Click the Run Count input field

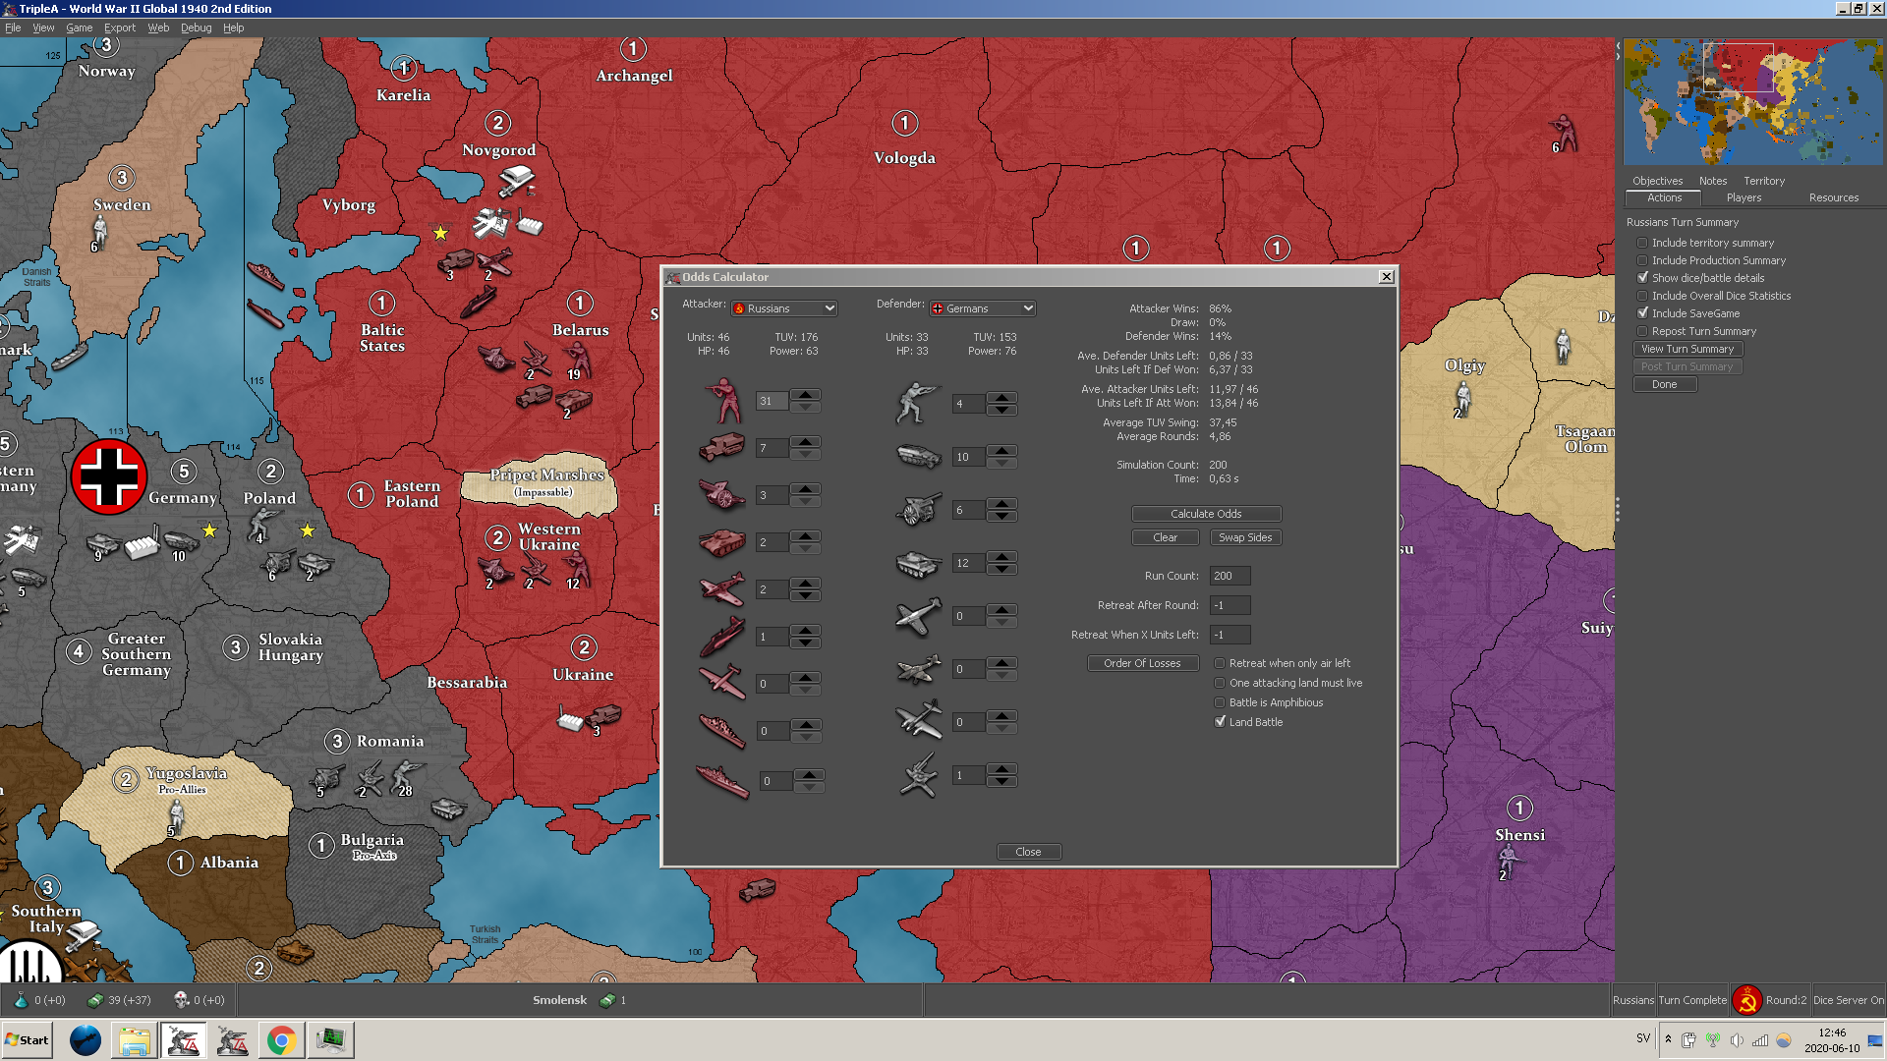1229,576
